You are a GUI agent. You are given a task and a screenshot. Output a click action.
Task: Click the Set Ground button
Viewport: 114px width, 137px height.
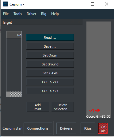(x=50, y=64)
